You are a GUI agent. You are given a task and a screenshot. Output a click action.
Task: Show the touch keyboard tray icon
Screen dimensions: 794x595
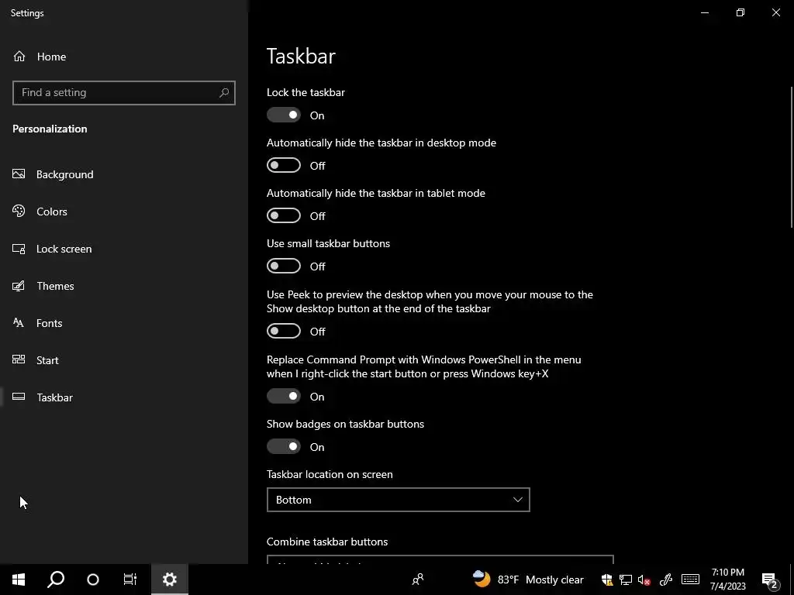tap(690, 580)
